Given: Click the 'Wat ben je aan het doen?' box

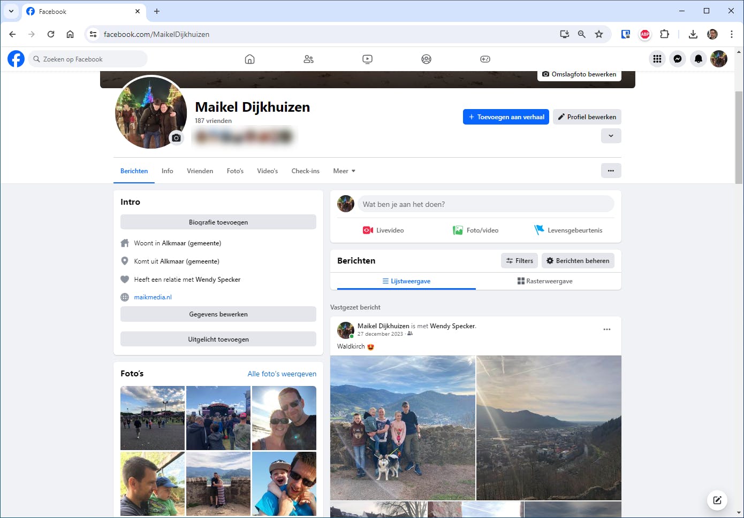Looking at the screenshot, I should [485, 204].
